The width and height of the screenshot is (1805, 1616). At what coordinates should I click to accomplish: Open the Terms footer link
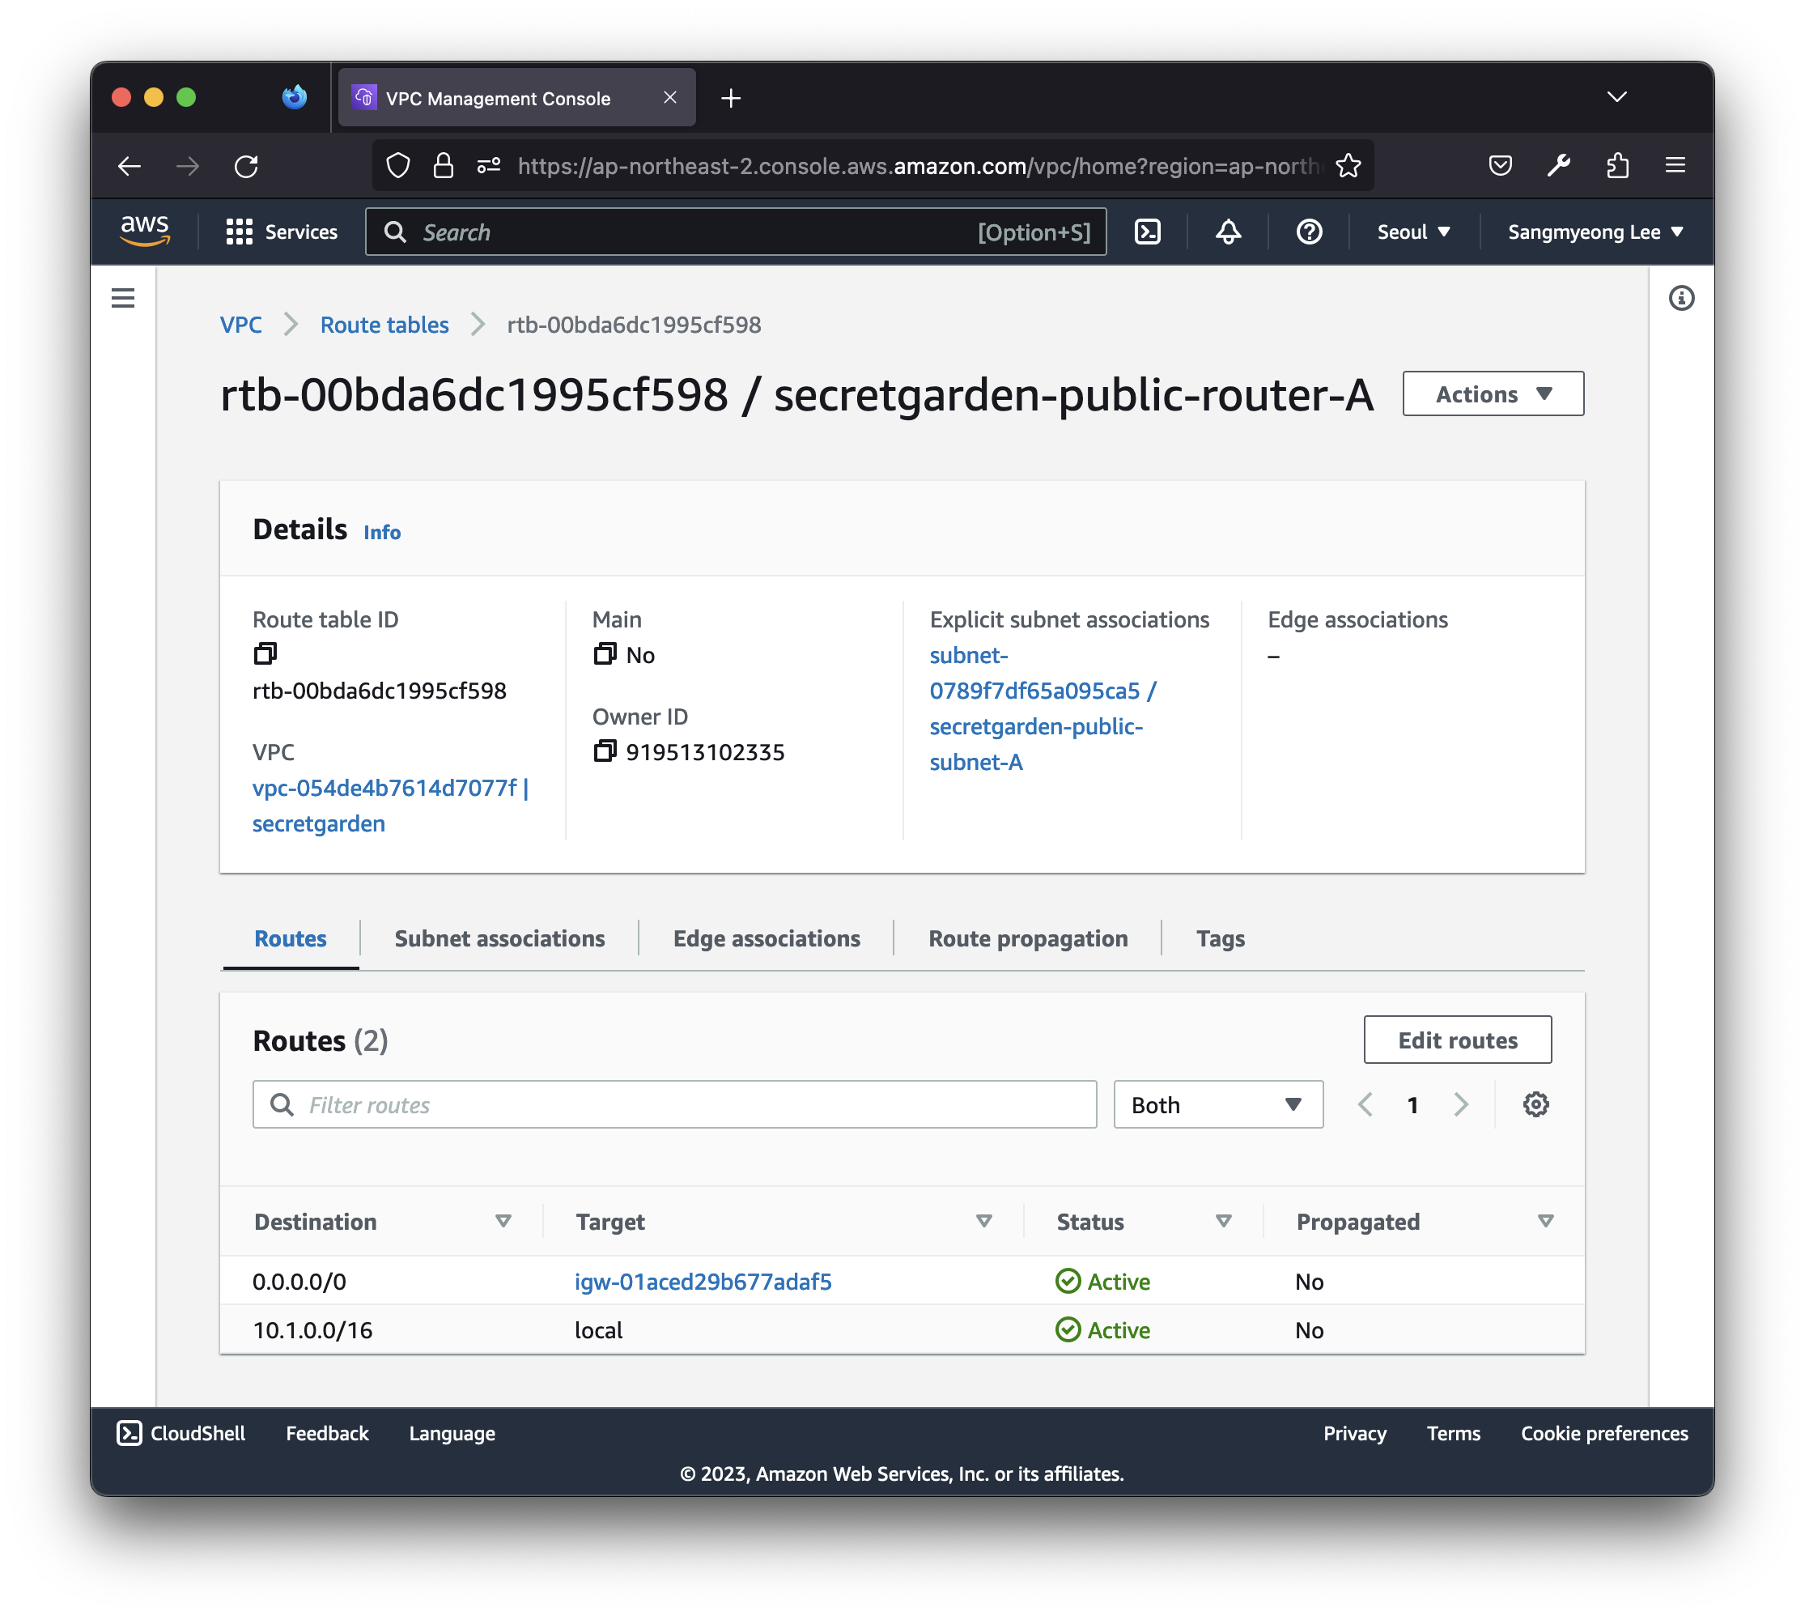click(1453, 1433)
